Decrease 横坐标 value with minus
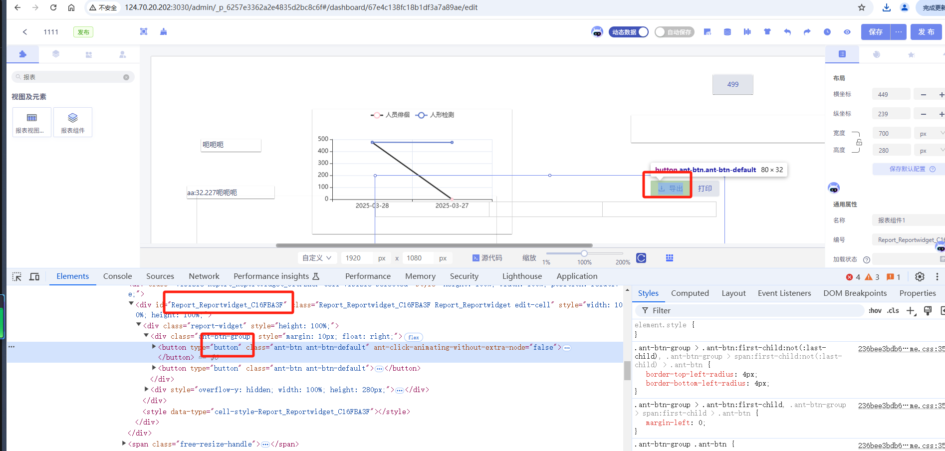This screenshot has height=451, width=945. (924, 95)
